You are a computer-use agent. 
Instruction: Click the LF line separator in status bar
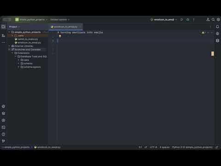(146, 147)
